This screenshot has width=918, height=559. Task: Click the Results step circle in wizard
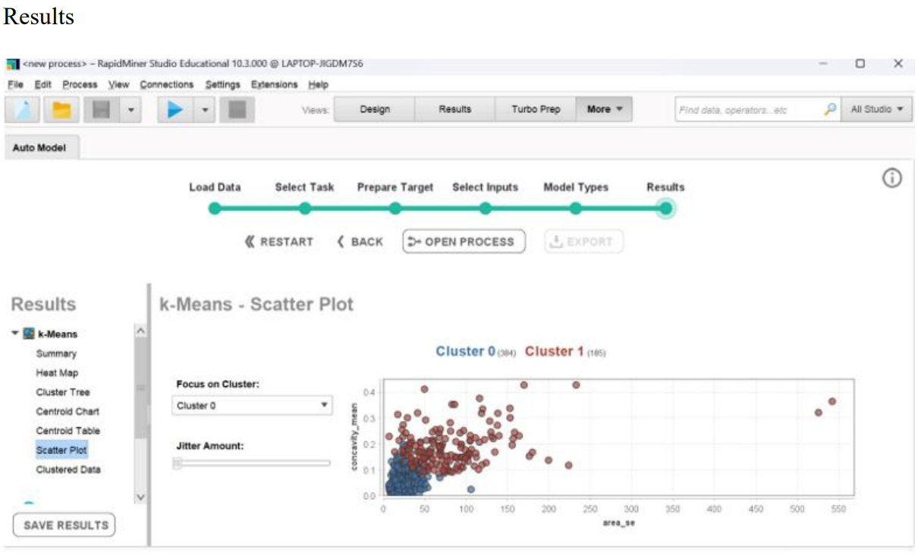(x=665, y=209)
